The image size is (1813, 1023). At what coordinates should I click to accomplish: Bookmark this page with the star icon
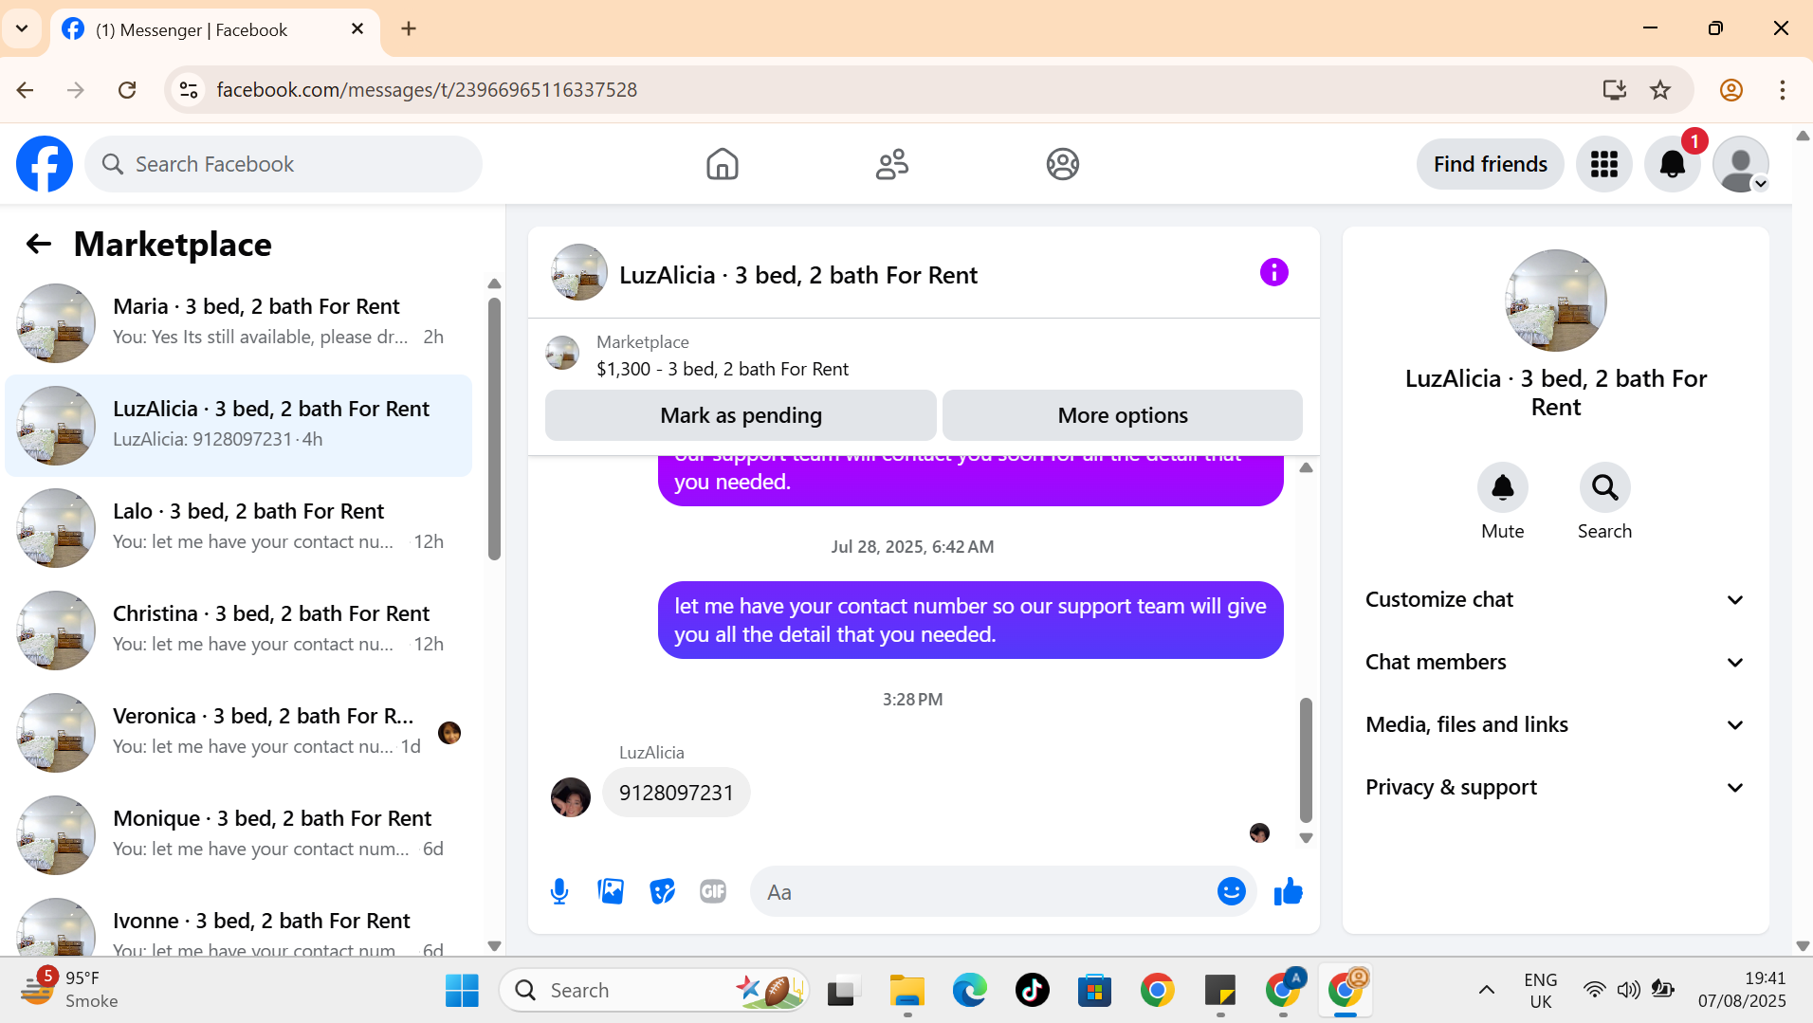click(1660, 90)
